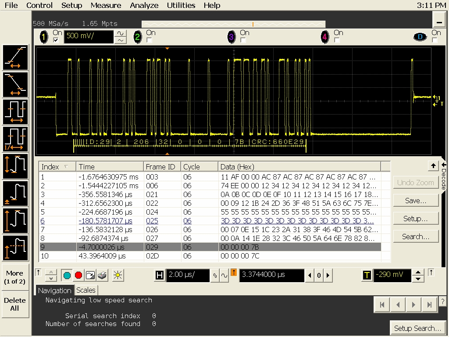Increase the trigger level with up arrow
This screenshot has width=449, height=337.
click(x=418, y=272)
